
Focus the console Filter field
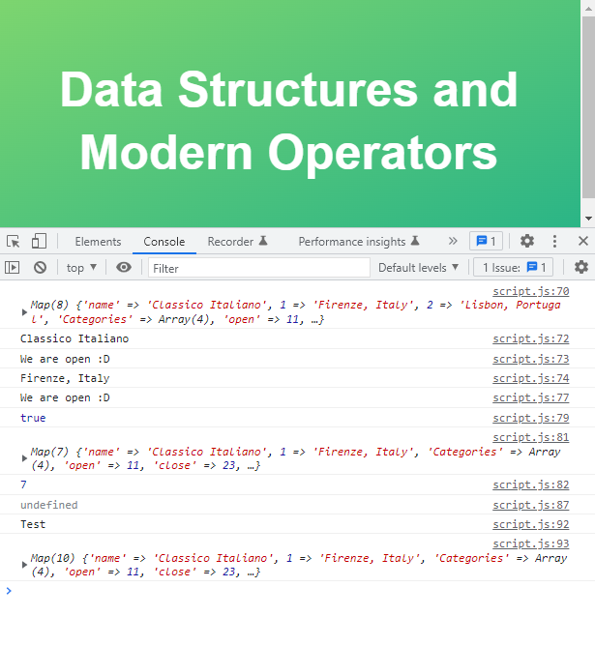coord(258,268)
